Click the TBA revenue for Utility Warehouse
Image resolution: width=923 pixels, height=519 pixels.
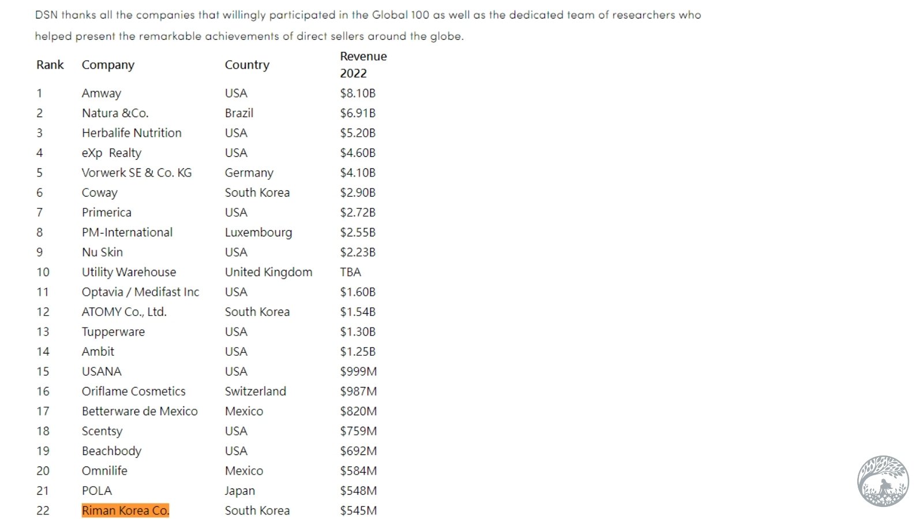(350, 272)
